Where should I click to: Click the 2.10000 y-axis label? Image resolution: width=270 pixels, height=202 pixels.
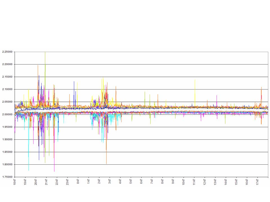point(7,89)
